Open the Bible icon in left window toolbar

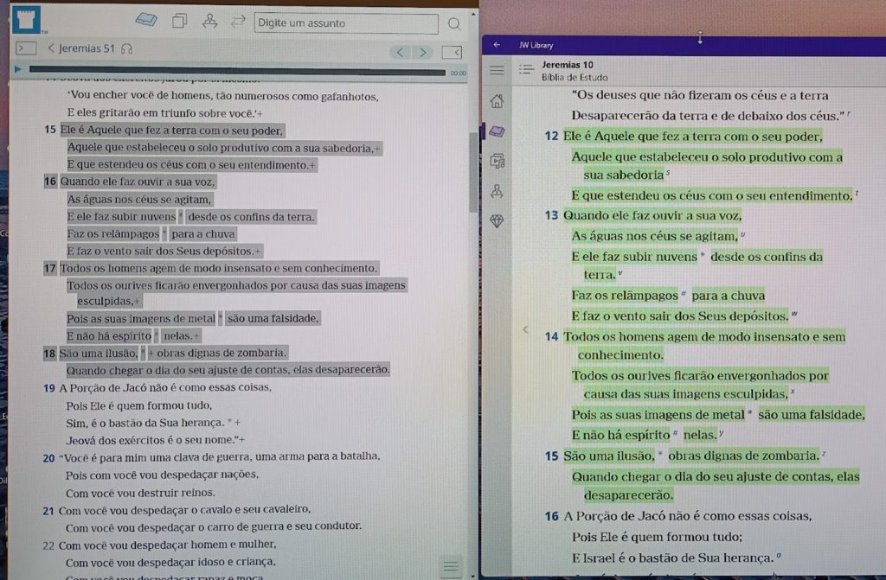coord(146,21)
